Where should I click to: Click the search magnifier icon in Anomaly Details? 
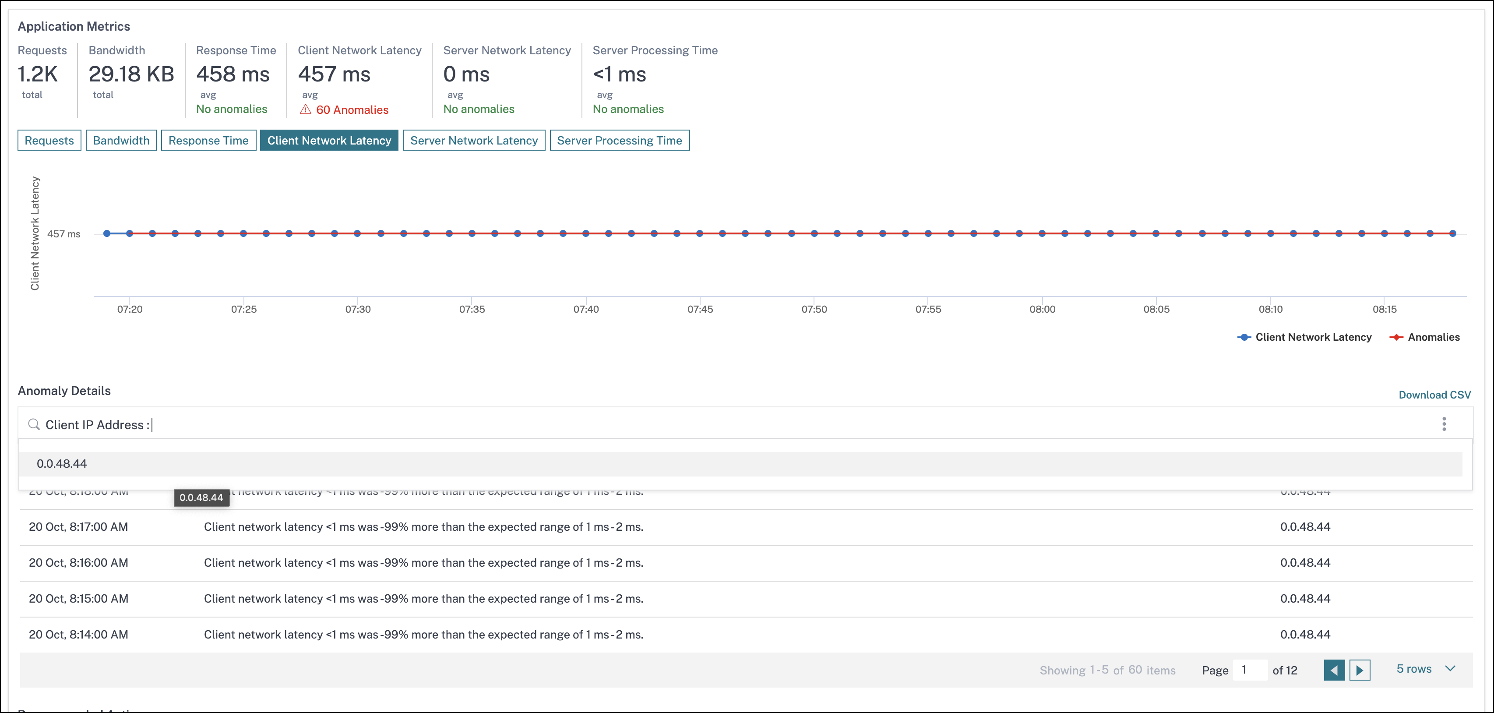coord(34,425)
